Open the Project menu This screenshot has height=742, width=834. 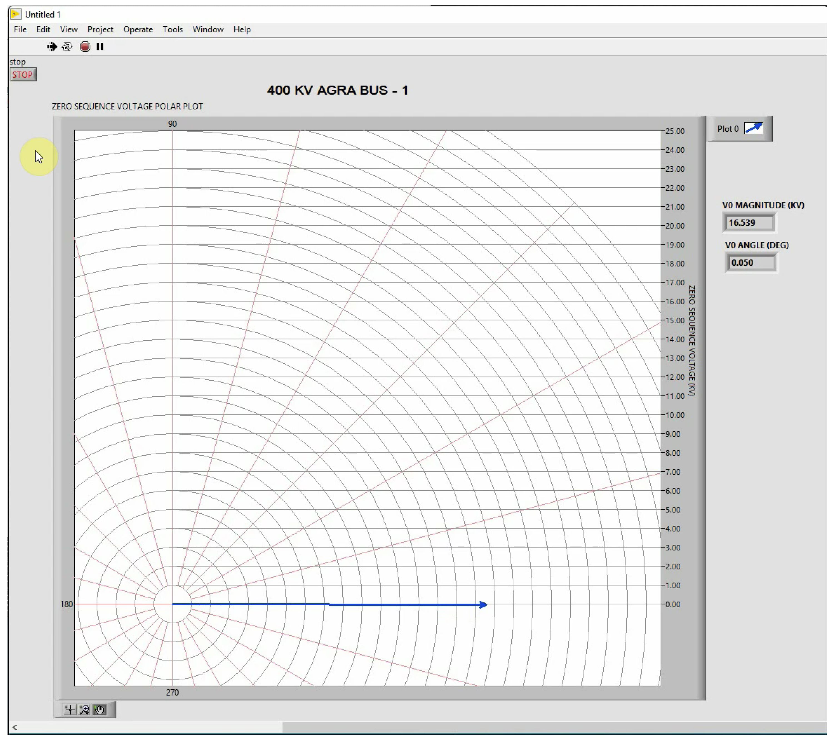coord(101,30)
